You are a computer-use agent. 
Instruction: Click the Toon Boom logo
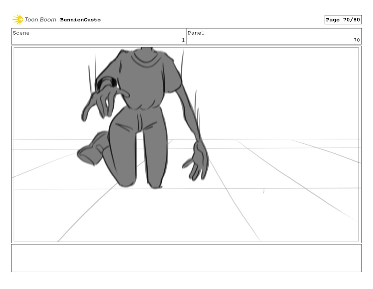pos(34,20)
